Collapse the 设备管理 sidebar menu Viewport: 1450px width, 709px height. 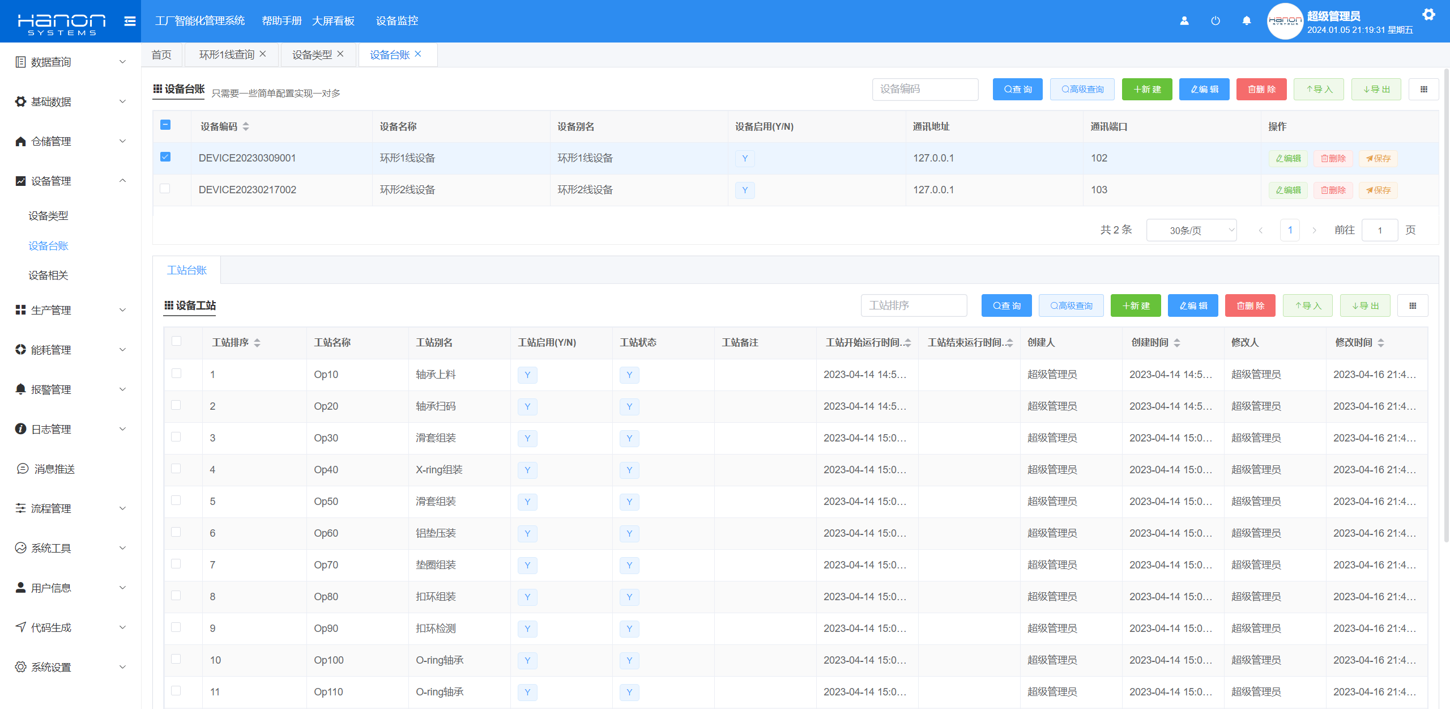click(x=70, y=181)
